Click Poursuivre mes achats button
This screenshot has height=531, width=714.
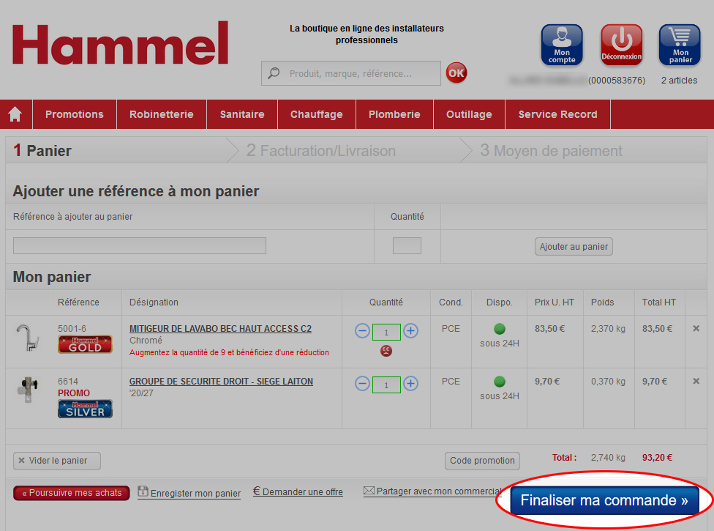(72, 493)
